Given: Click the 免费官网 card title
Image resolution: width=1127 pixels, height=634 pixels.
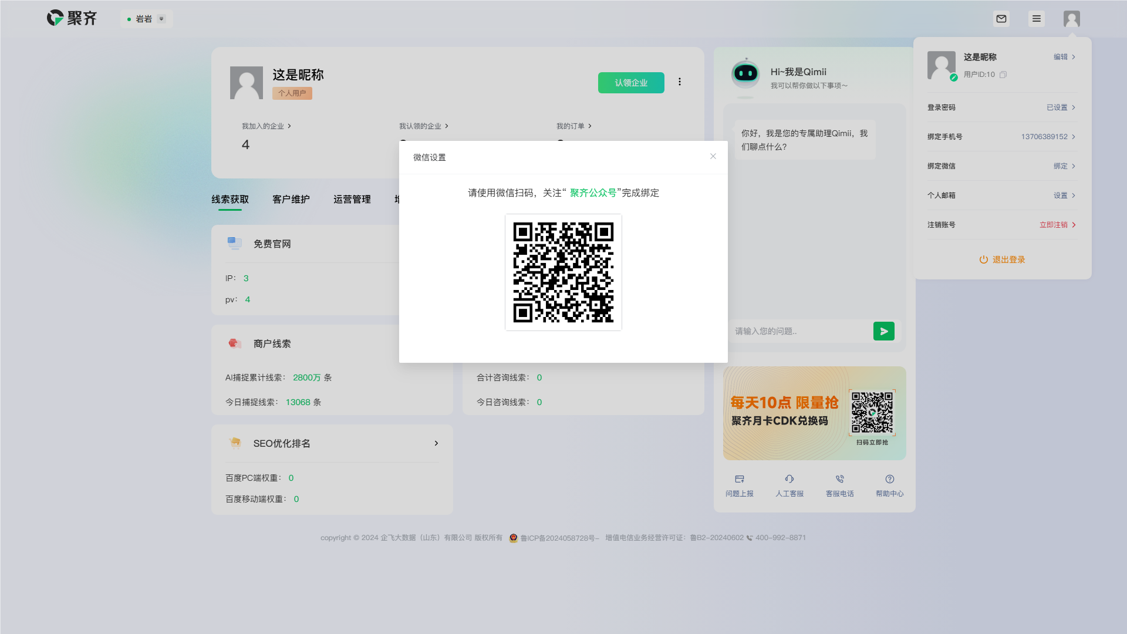Looking at the screenshot, I should click(x=272, y=244).
